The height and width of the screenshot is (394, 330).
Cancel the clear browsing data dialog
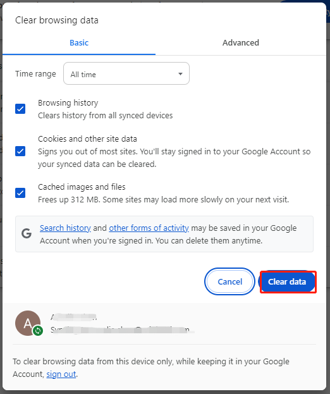[229, 281]
